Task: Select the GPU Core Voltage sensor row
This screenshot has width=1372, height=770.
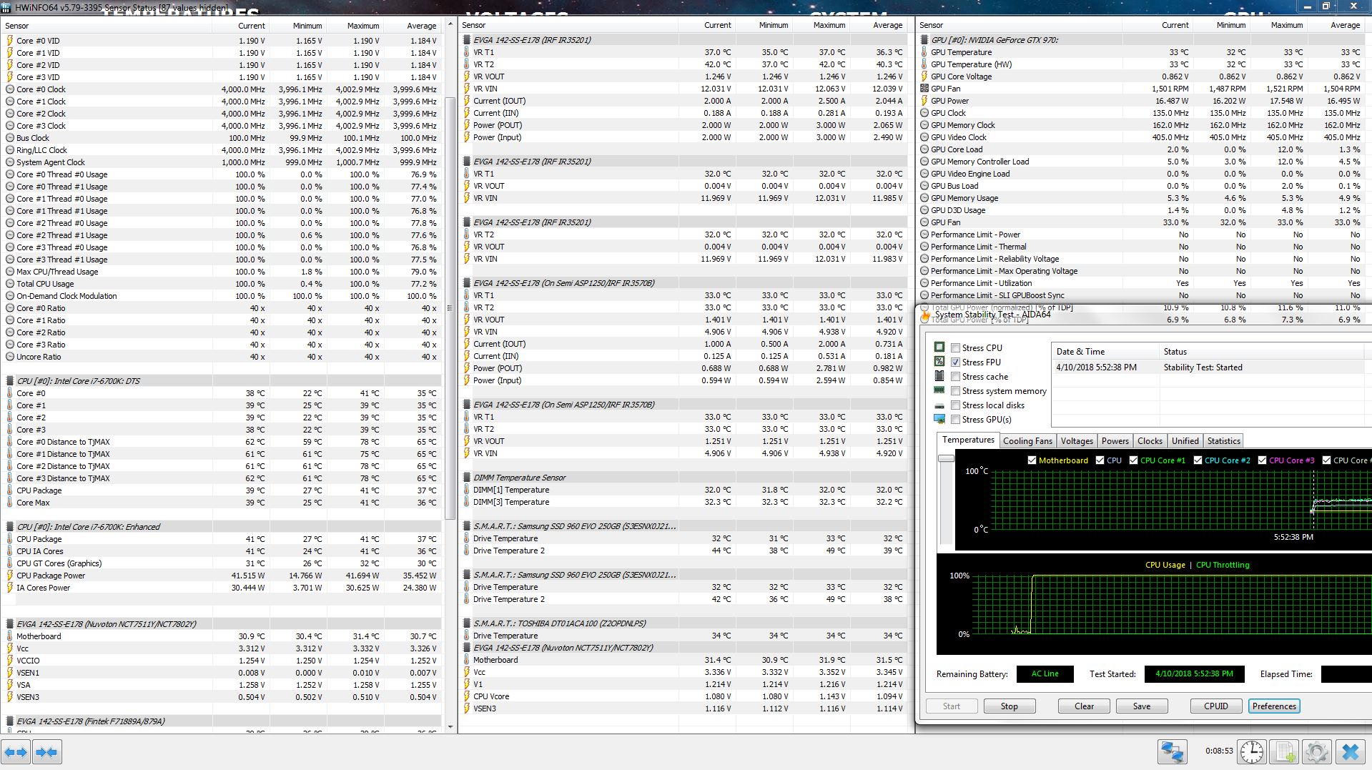Action: click(x=1141, y=76)
